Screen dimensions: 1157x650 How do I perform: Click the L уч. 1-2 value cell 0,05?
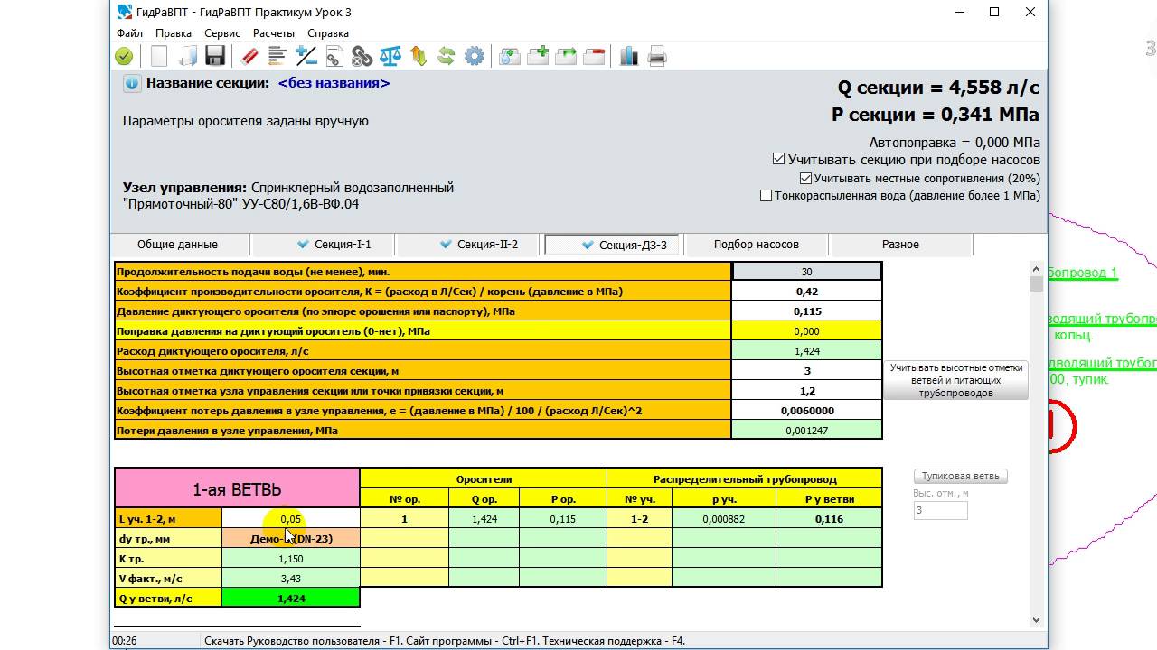(x=291, y=519)
